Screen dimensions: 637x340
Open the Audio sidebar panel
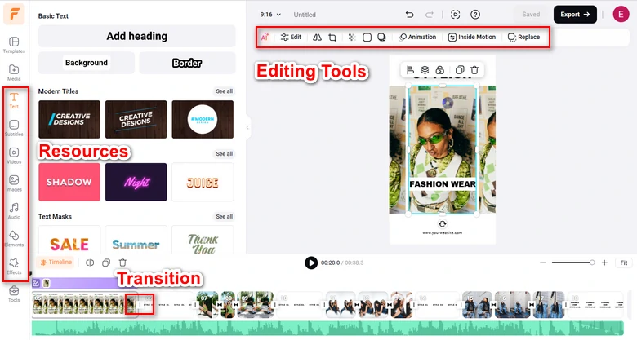[x=14, y=210]
